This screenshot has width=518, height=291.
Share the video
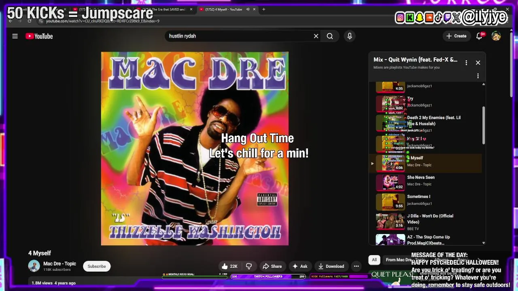tap(272, 266)
